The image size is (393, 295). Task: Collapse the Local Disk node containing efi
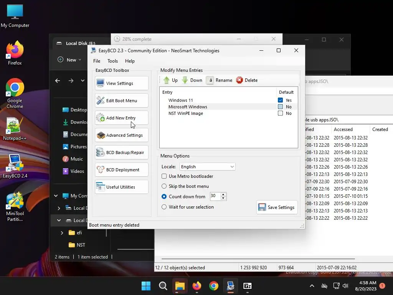59,220
